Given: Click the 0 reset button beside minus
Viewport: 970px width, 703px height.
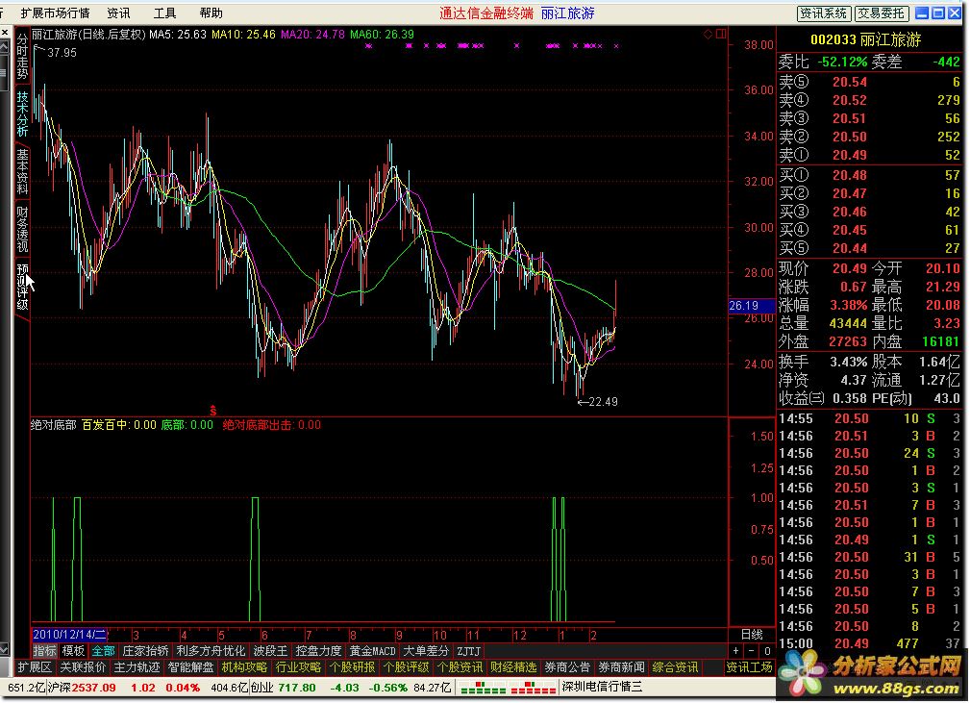Looking at the screenshot, I should click(767, 651).
